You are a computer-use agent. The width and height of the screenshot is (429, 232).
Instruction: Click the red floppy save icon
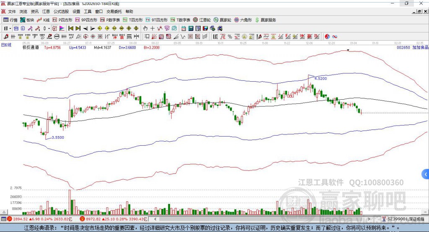tap(205, 28)
